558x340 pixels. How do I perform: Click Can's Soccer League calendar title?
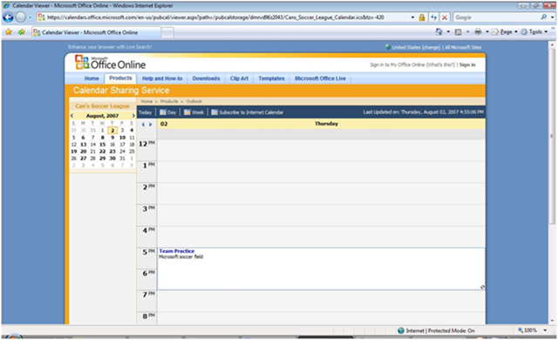click(x=102, y=106)
